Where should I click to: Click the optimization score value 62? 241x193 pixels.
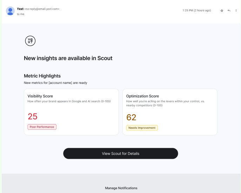pyautogui.click(x=131, y=117)
